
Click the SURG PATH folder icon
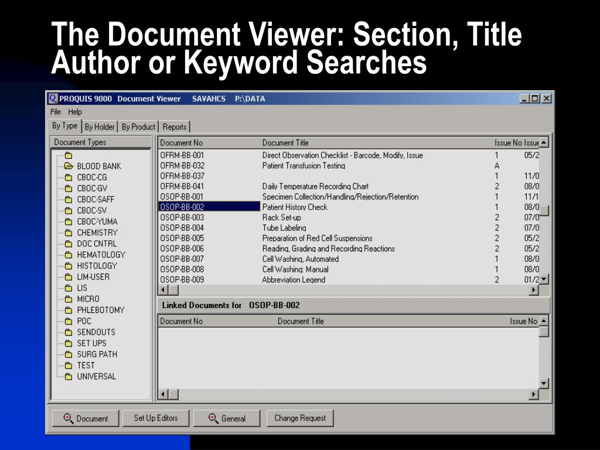[69, 354]
